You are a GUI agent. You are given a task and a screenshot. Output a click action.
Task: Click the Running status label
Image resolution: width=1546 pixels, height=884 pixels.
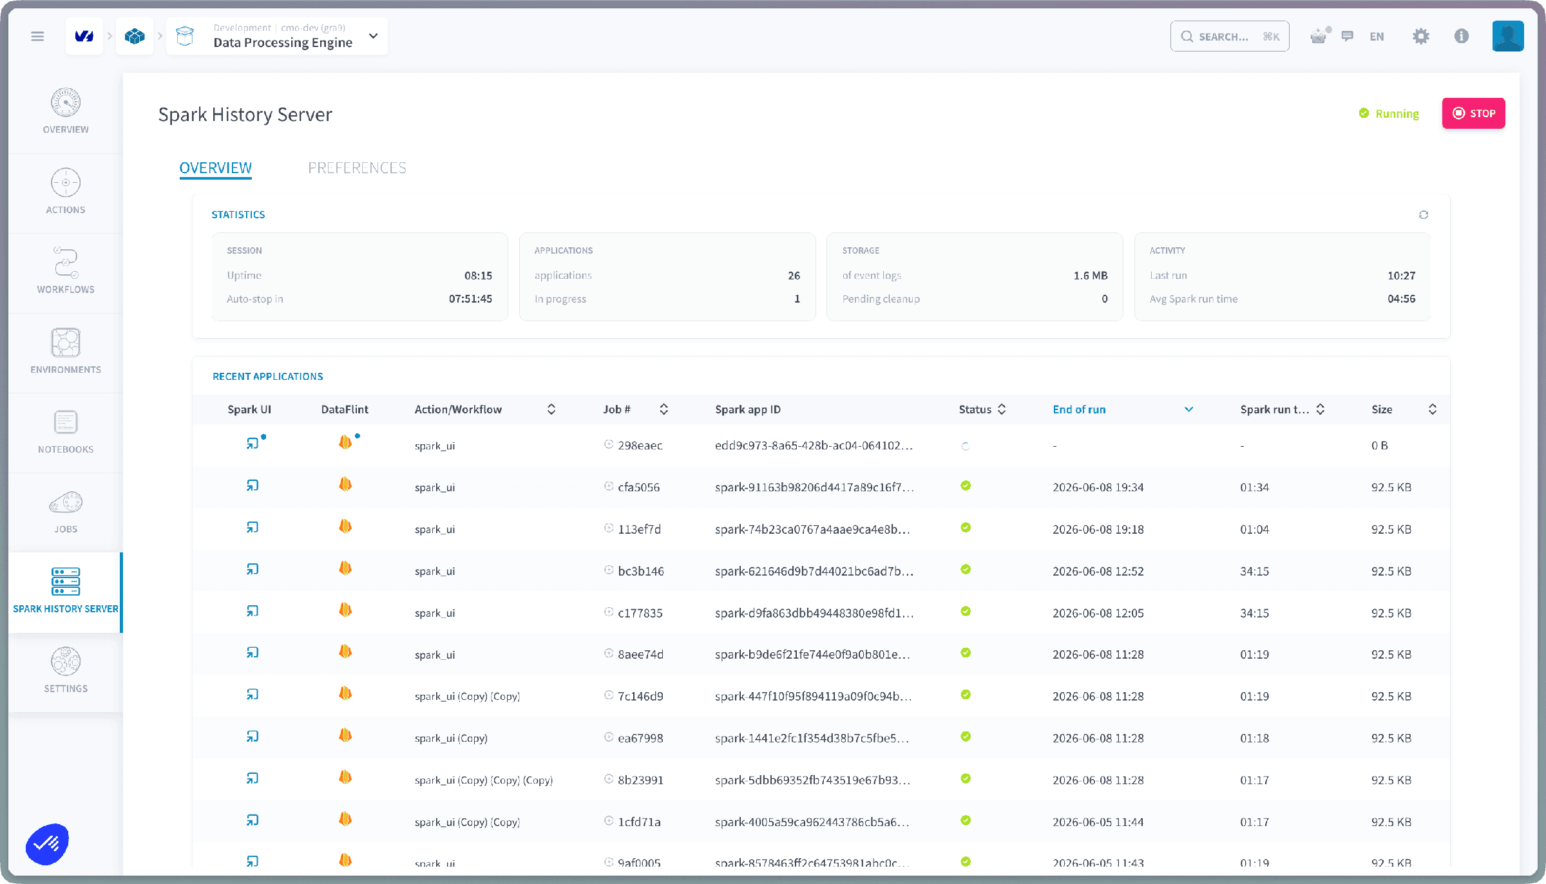(1397, 113)
